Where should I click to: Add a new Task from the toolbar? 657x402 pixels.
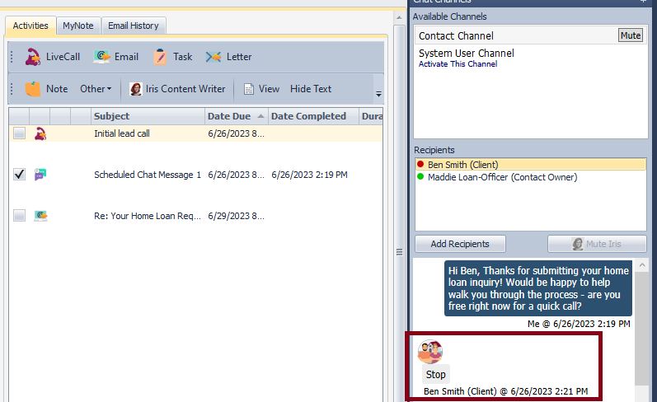(172, 57)
